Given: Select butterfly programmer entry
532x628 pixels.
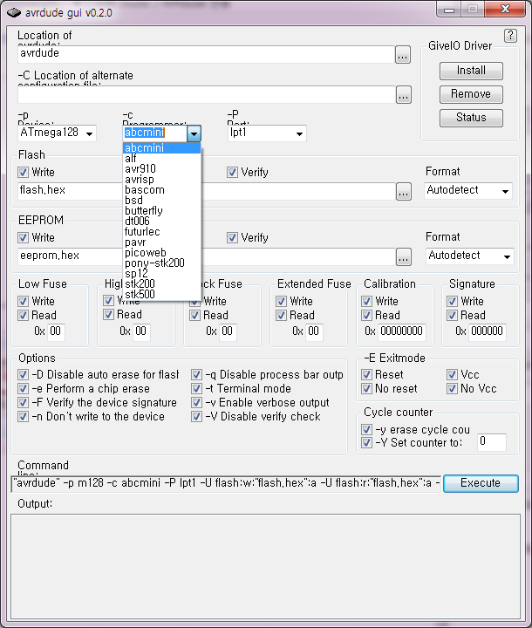Looking at the screenshot, I should (x=161, y=211).
